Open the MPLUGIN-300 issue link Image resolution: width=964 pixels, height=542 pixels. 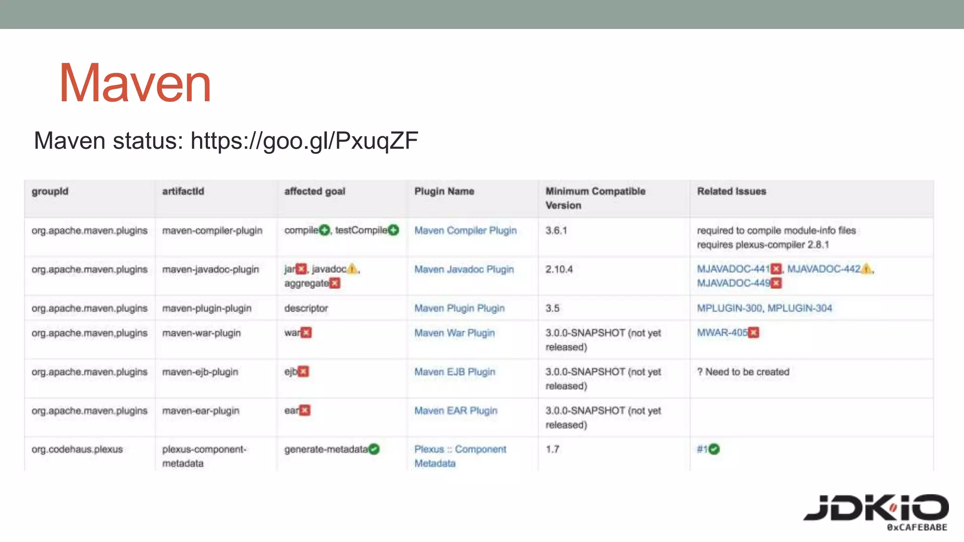point(729,308)
